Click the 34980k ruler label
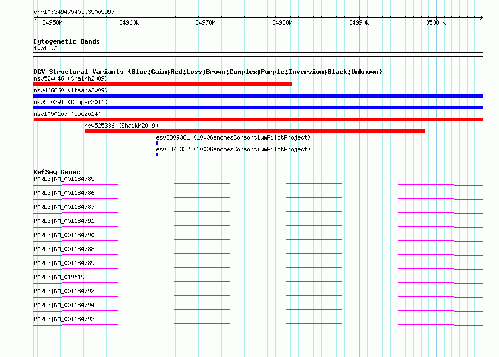The height and width of the screenshot is (357, 499). coord(282,22)
